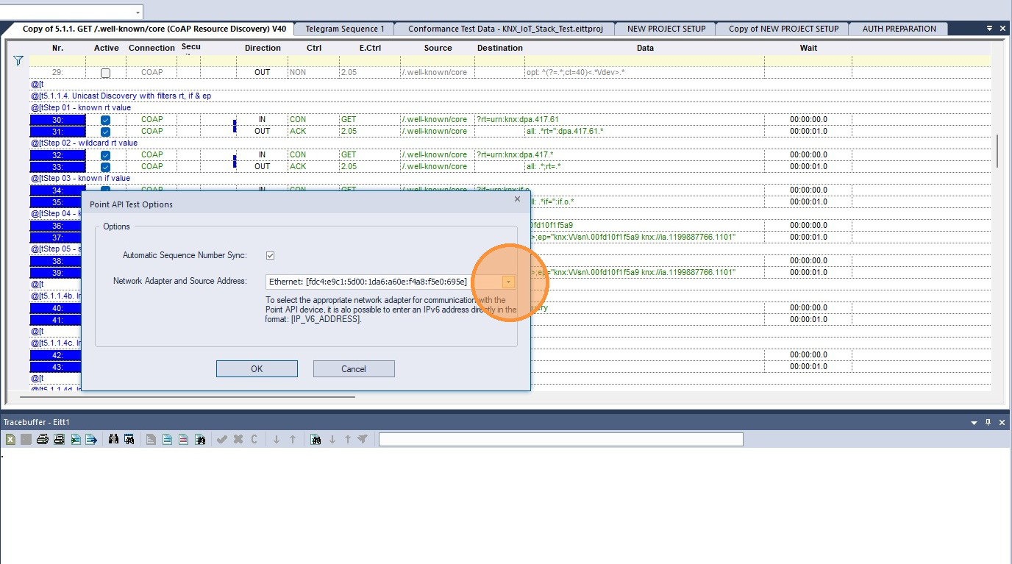Switch to the Telegram Sequence 1 tab
Image resolution: width=1012 pixels, height=564 pixels.
(x=345, y=29)
